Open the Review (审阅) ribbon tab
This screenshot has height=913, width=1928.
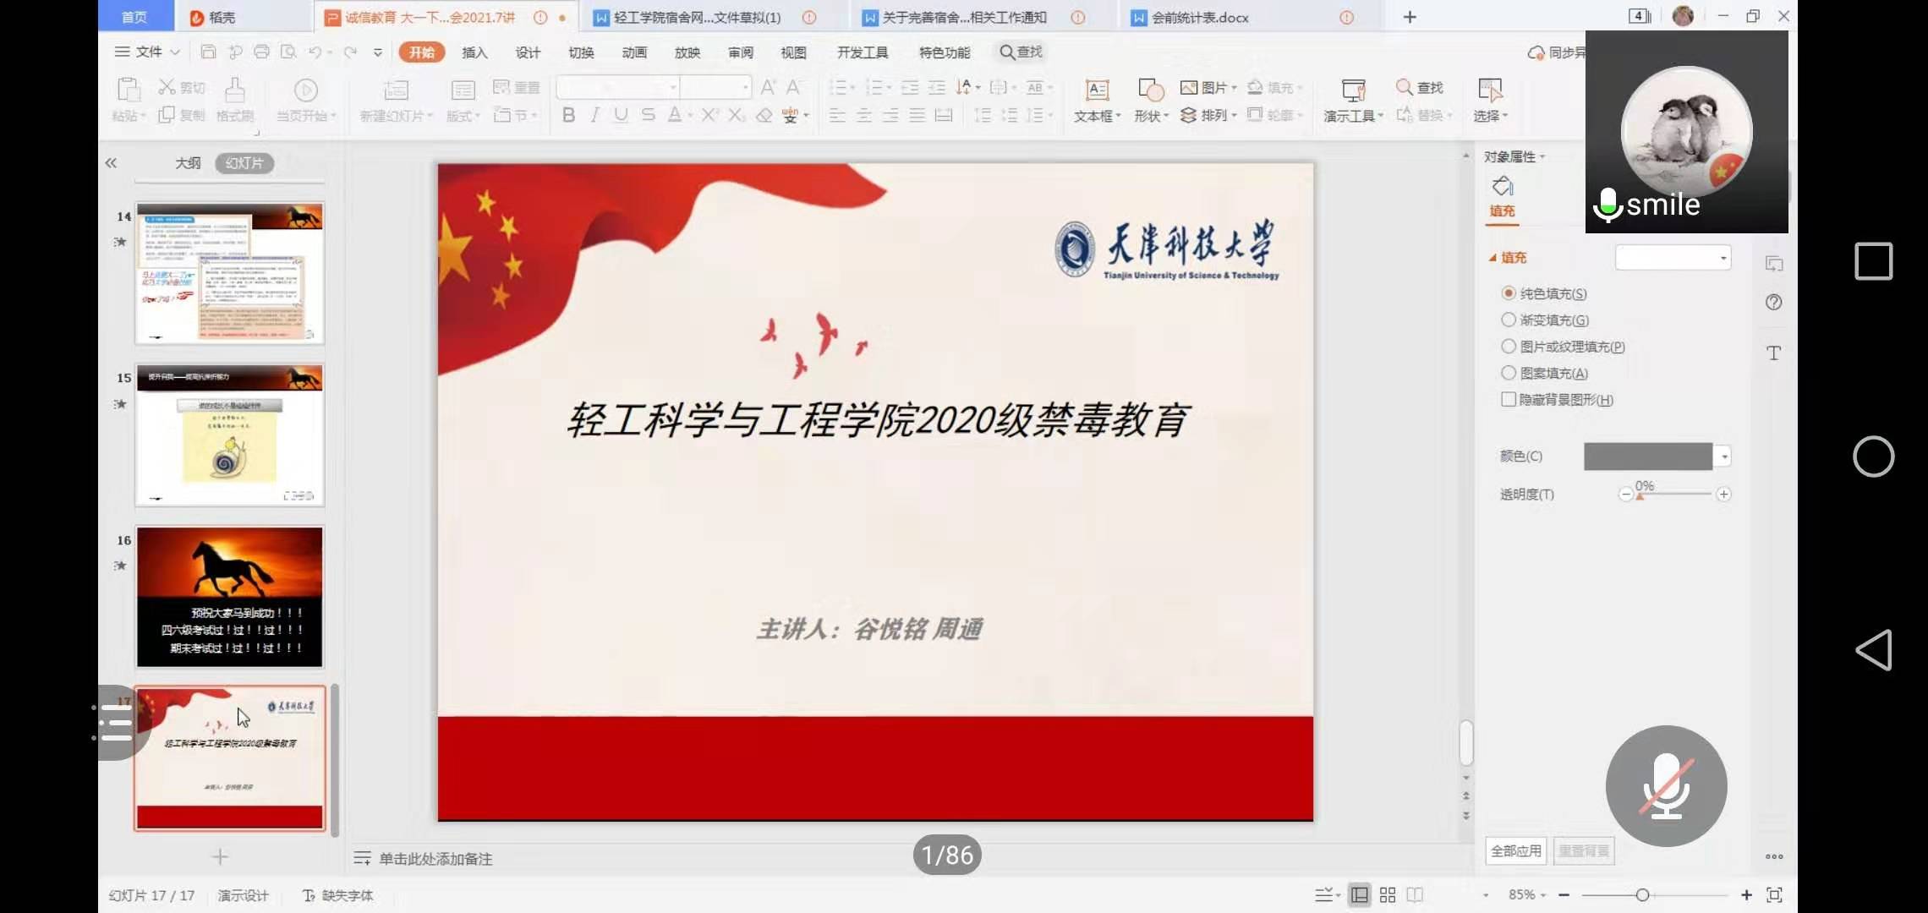click(741, 52)
